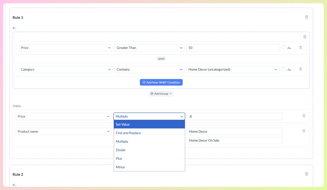The width and height of the screenshot is (327, 190).
Task: Delete the Category Contains condition
Action: pyautogui.click(x=300, y=69)
